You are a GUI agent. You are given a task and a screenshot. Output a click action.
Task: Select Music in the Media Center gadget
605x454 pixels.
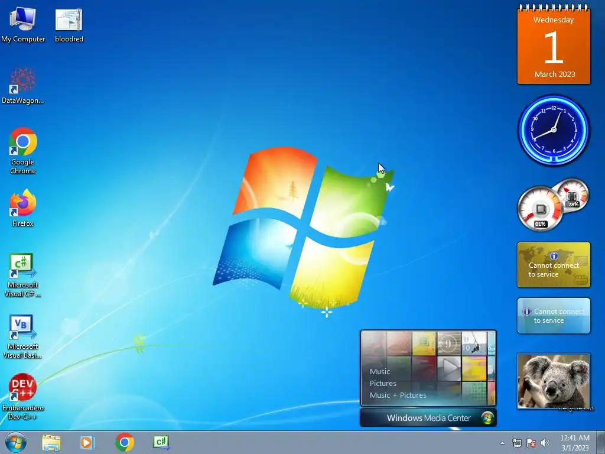(x=380, y=371)
